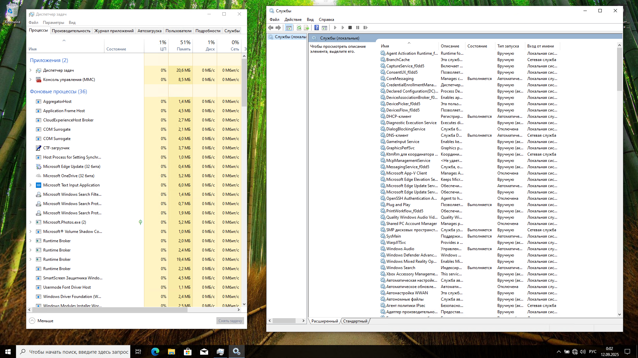Click the green leaf status icon for Microsoft.Photos.exe
The image size is (638, 358).
point(140,222)
